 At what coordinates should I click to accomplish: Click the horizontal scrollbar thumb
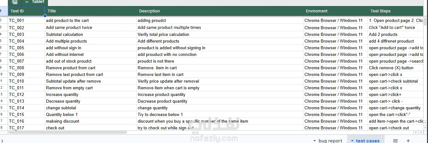[68, 132]
